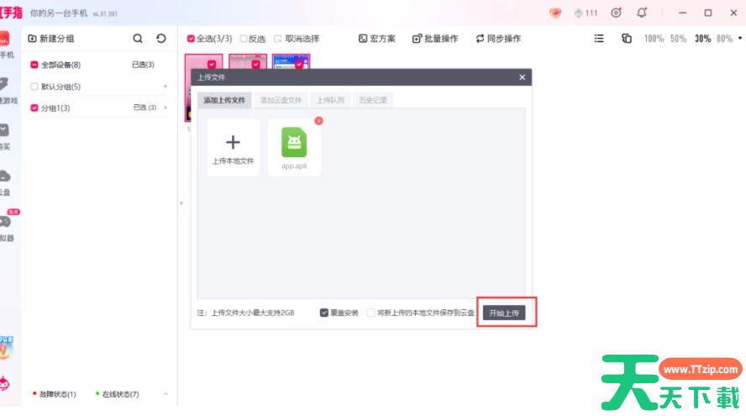Open the notifications bell
Image resolution: width=746 pixels, height=416 pixels.
pyautogui.click(x=641, y=13)
